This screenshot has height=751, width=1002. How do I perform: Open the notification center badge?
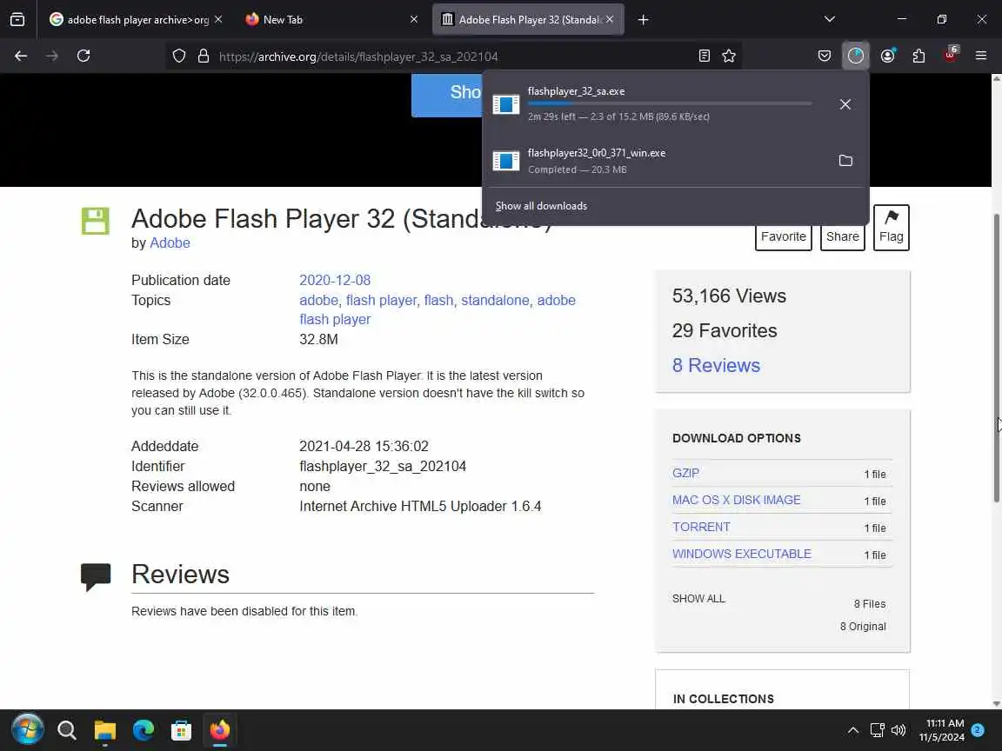[x=978, y=730]
